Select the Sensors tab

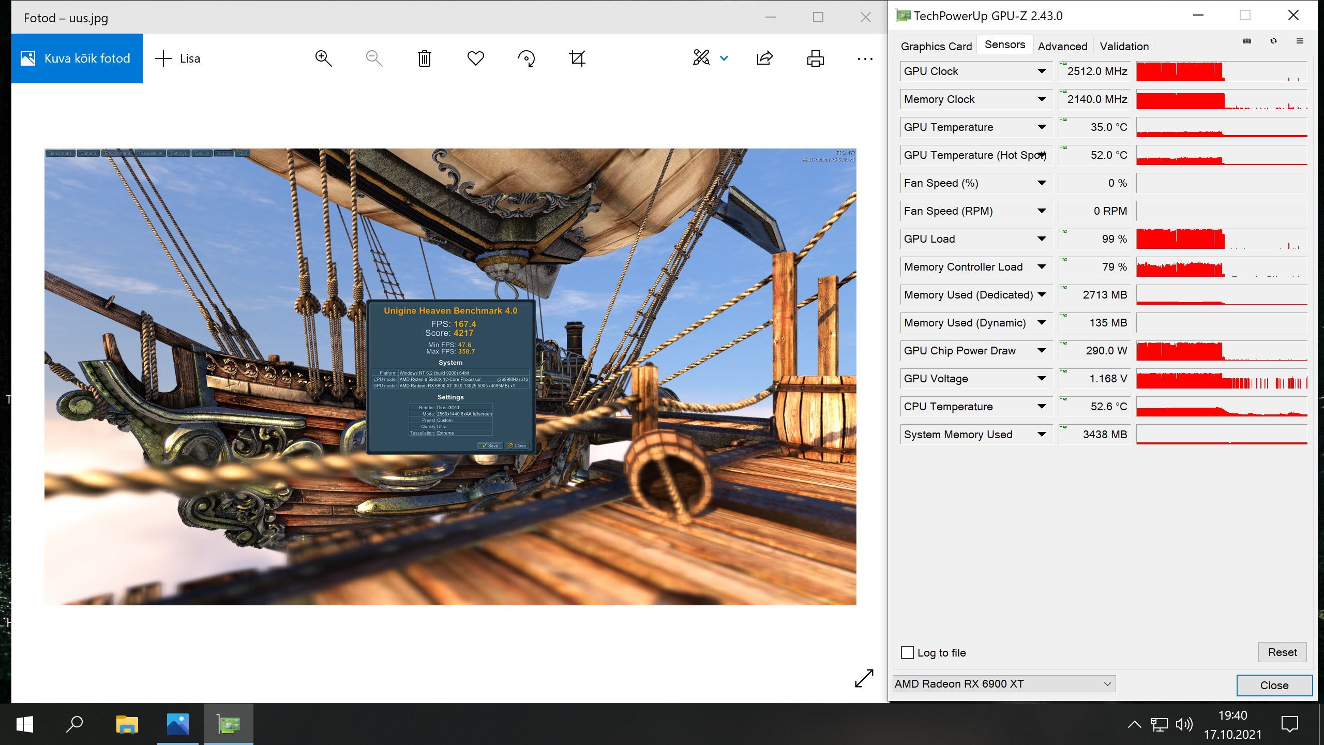click(x=1004, y=44)
